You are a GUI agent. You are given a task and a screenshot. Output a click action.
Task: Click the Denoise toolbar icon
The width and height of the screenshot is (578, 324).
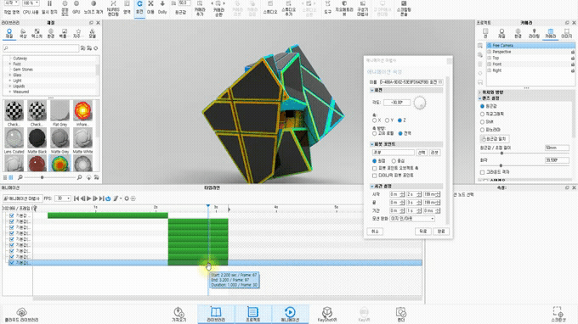[x=93, y=8]
